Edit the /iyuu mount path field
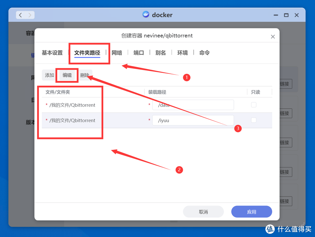Image resolution: width=315 pixels, height=237 pixels. click(x=193, y=120)
